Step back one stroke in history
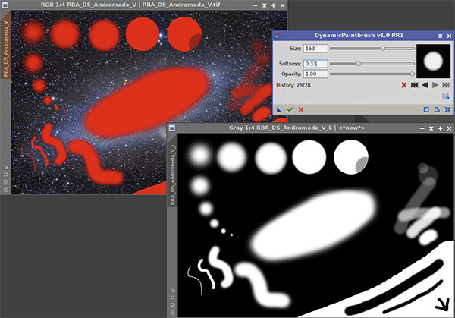This screenshot has height=318, width=455. click(x=425, y=85)
